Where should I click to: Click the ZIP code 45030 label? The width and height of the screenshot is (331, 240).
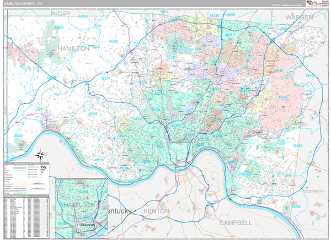tap(58, 27)
